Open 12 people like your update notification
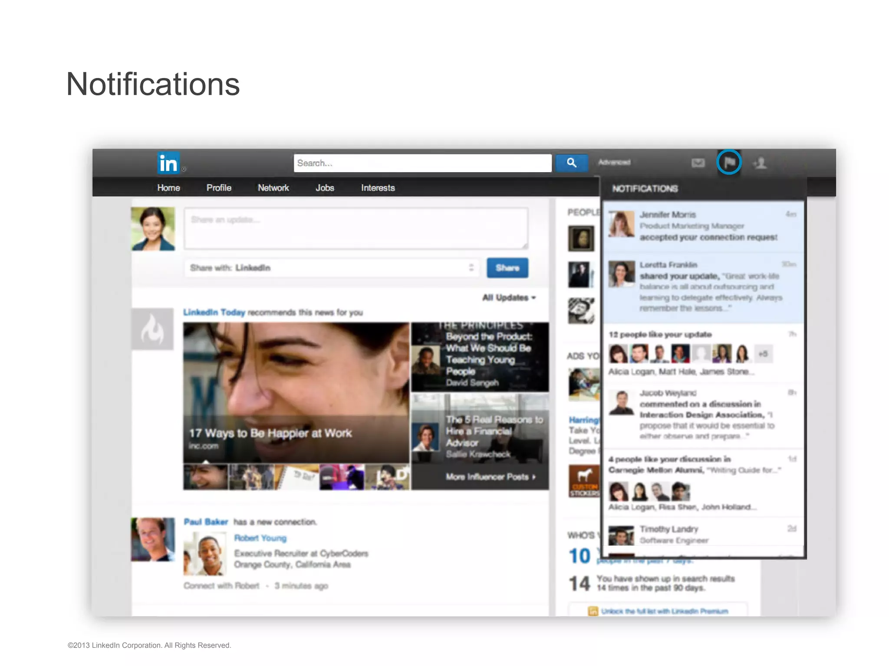This screenshot has height=666, width=889. coord(703,353)
